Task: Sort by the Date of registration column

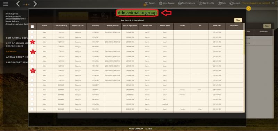Action: click(x=130, y=27)
